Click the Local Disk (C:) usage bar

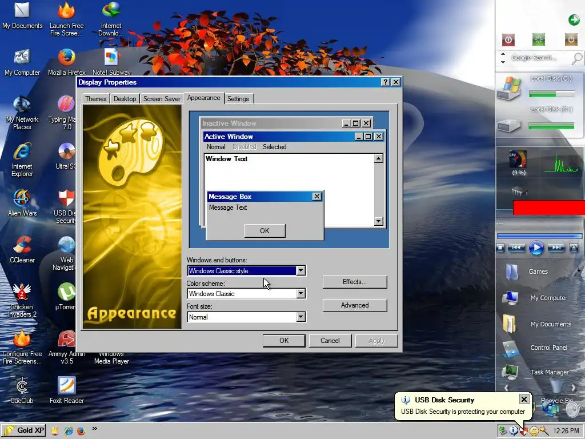click(551, 94)
